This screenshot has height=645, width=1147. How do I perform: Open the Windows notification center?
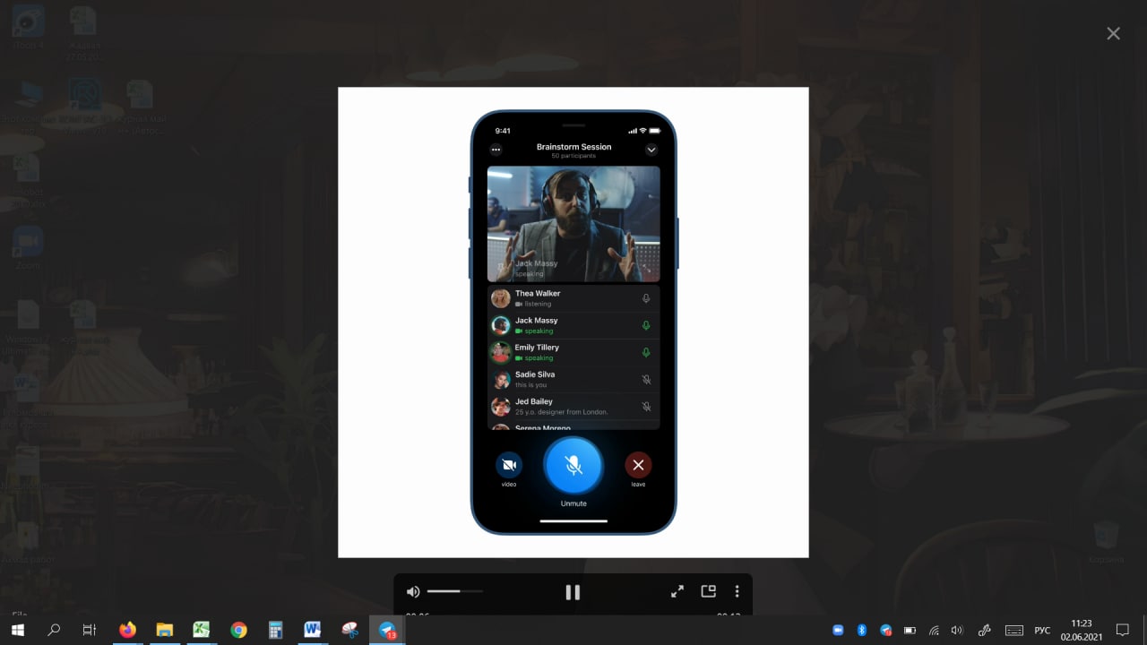[1123, 630]
